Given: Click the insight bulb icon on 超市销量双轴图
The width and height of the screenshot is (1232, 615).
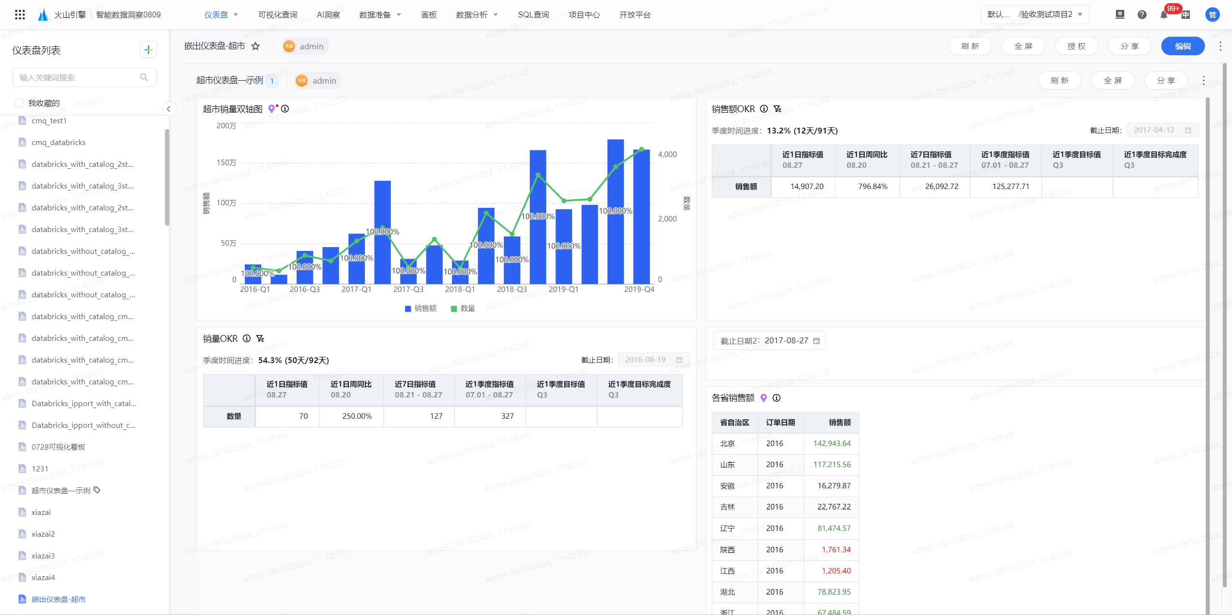Looking at the screenshot, I should tap(272, 109).
